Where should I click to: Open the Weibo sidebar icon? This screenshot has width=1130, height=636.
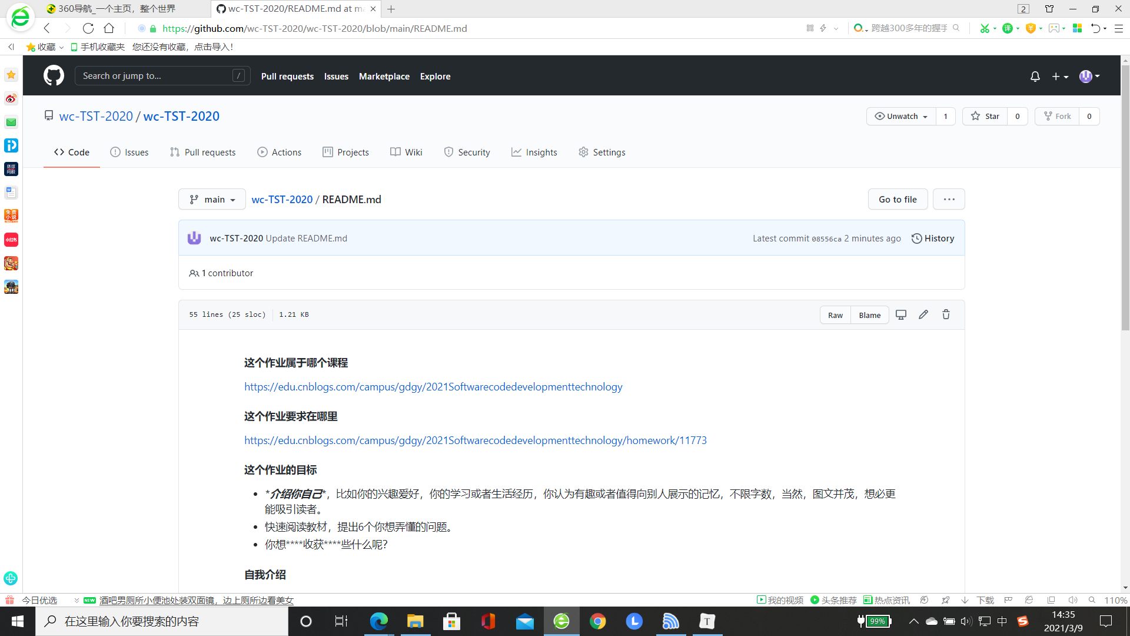[11, 98]
